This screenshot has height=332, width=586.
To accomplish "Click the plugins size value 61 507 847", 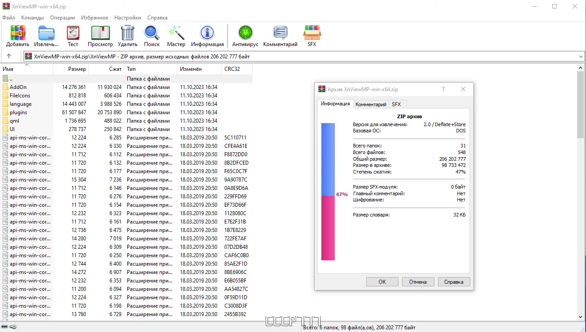I will (74, 112).
